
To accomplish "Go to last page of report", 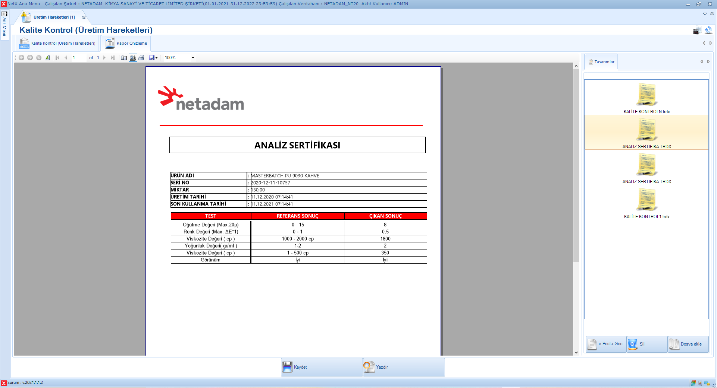I will click(x=112, y=58).
